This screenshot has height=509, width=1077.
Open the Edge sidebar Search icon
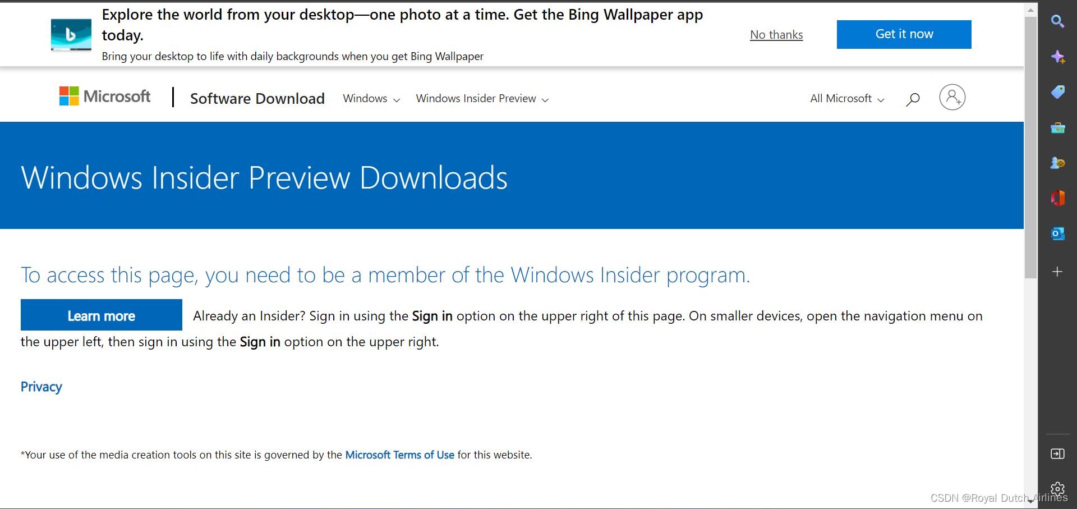[1057, 21]
